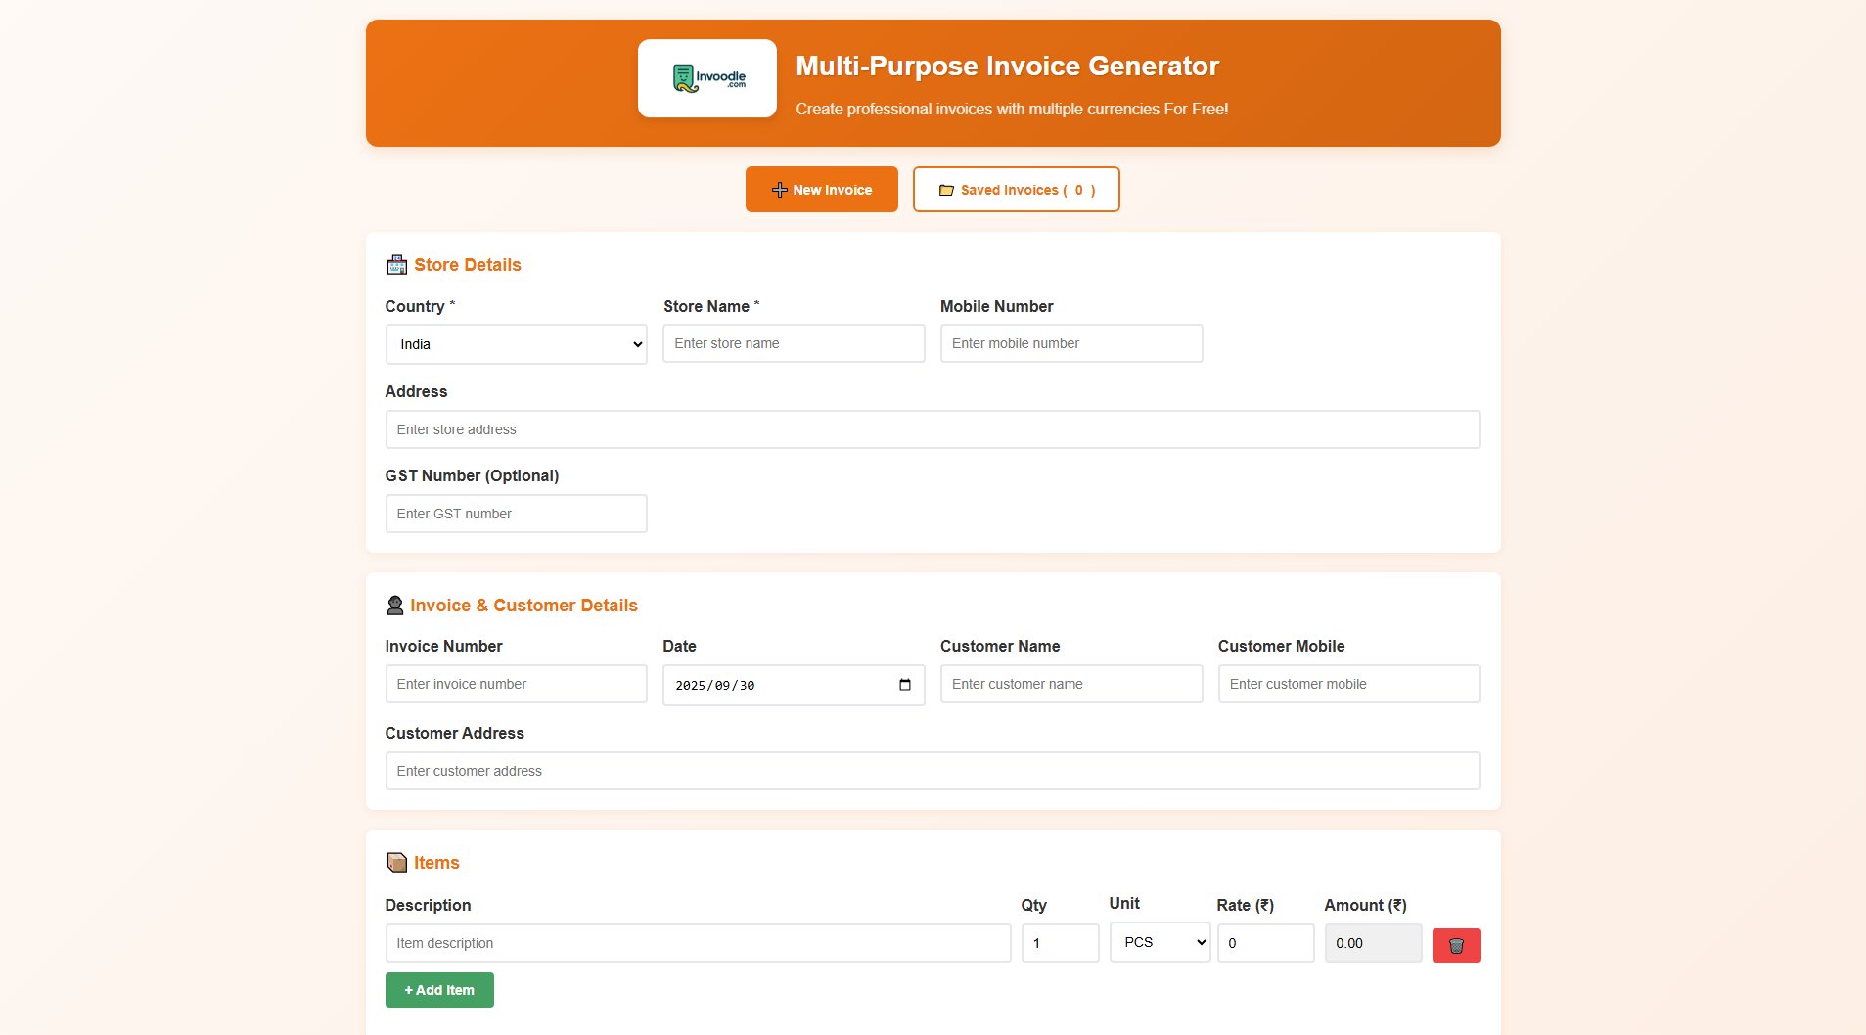Click the GST Number input box
Image resolution: width=1866 pixels, height=1035 pixels.
click(516, 514)
